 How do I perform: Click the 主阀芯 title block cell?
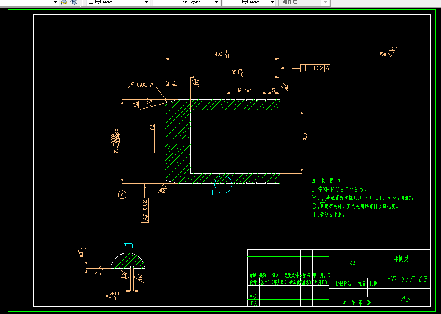pyautogui.click(x=405, y=259)
